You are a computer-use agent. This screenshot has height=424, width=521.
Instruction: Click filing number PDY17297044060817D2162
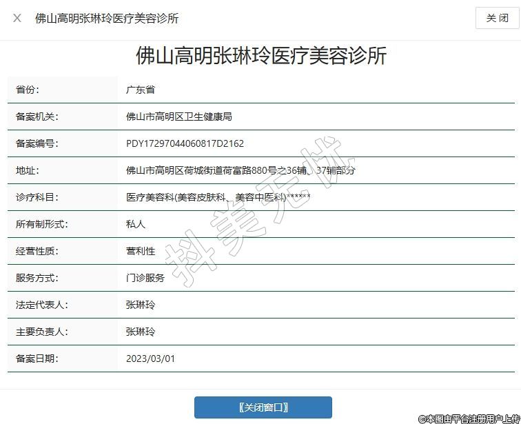pyautogui.click(x=185, y=143)
